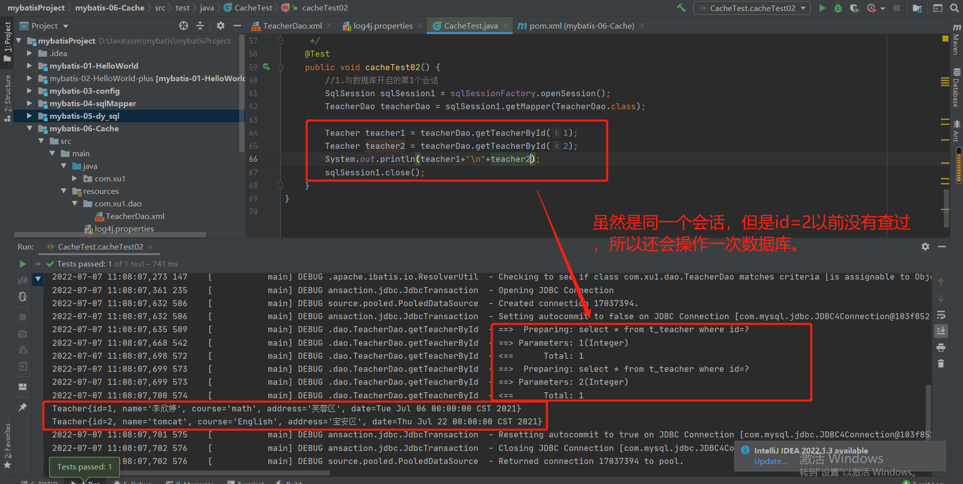963x484 pixels.
Task: Toggle soft-wrap in the console output
Action: pyautogui.click(x=941, y=315)
